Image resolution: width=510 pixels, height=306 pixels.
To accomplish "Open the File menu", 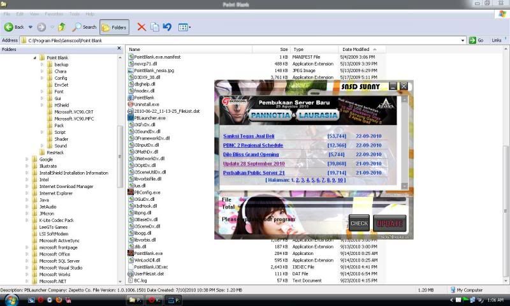I will click(6, 14).
